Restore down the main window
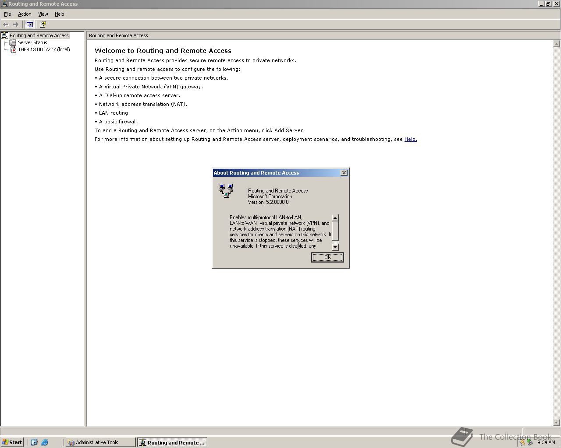 coord(548,4)
